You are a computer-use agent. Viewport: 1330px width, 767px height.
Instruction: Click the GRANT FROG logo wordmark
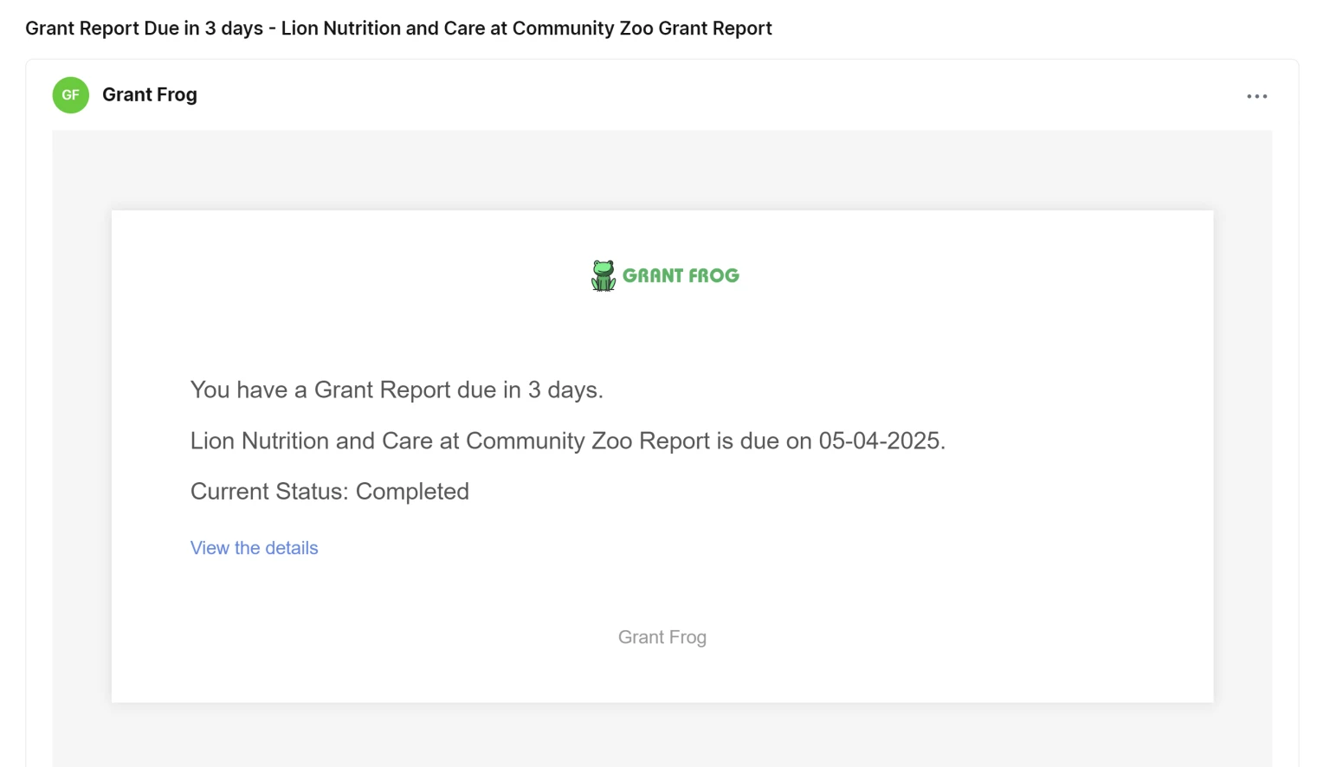coord(681,276)
